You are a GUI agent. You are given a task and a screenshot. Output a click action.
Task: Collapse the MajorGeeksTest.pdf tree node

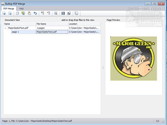point(5,28)
